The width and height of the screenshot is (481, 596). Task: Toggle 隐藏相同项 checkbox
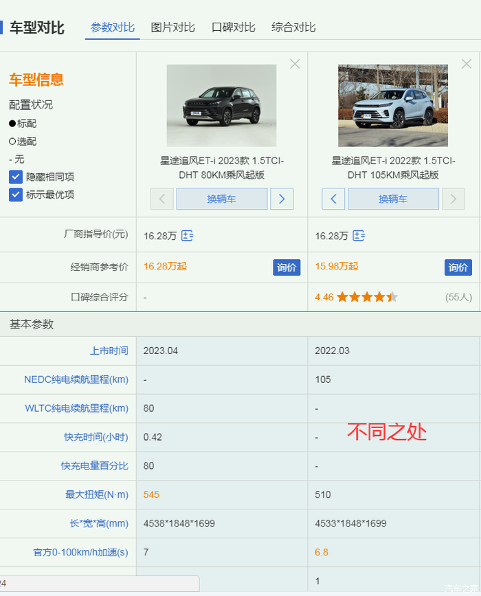[16, 177]
